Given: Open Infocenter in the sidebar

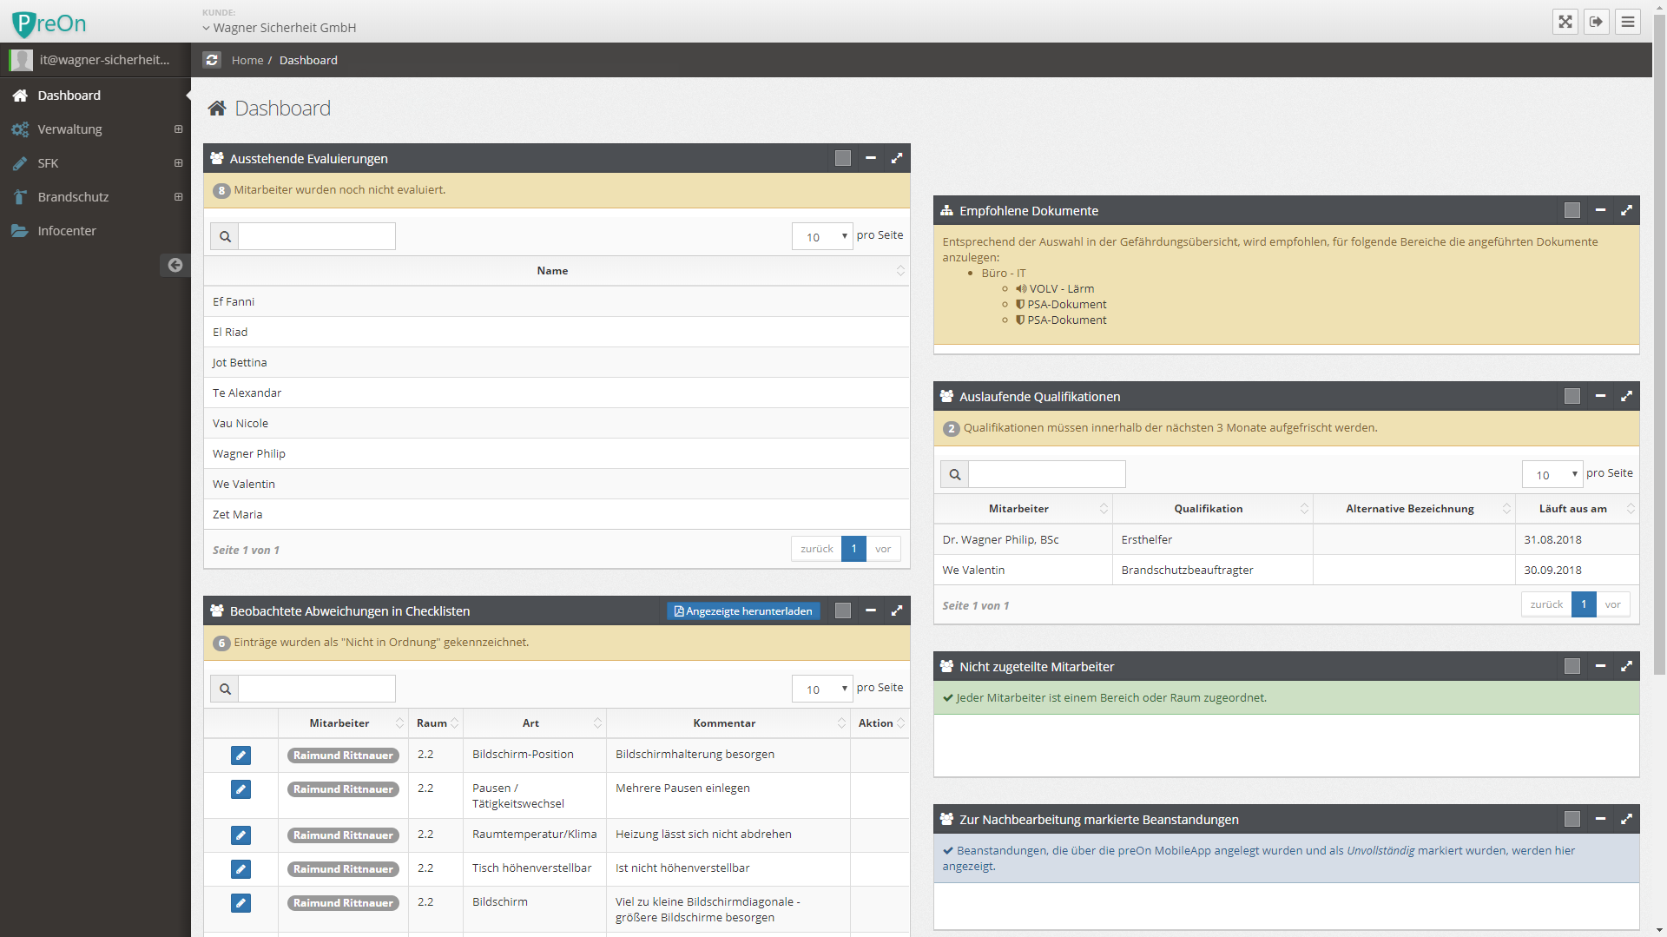Looking at the screenshot, I should [66, 231].
